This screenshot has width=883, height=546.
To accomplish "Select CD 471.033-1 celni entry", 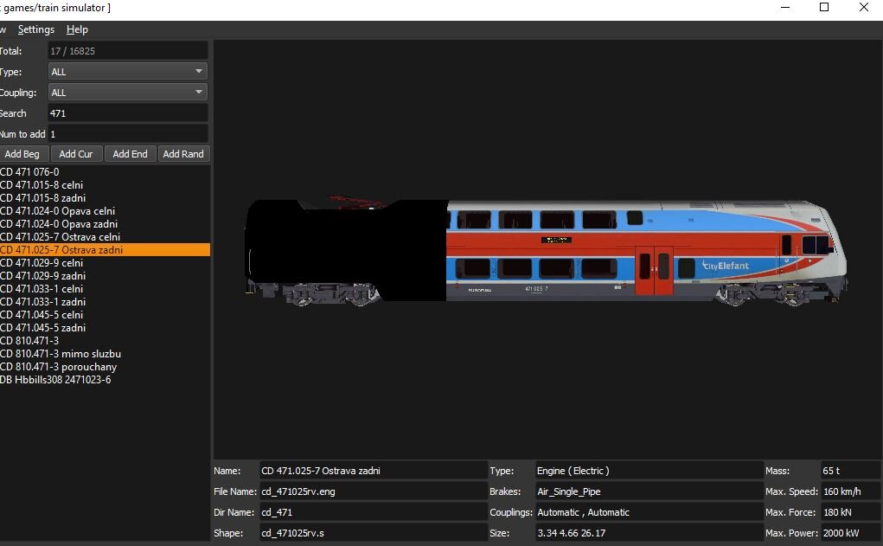I will tap(105, 288).
